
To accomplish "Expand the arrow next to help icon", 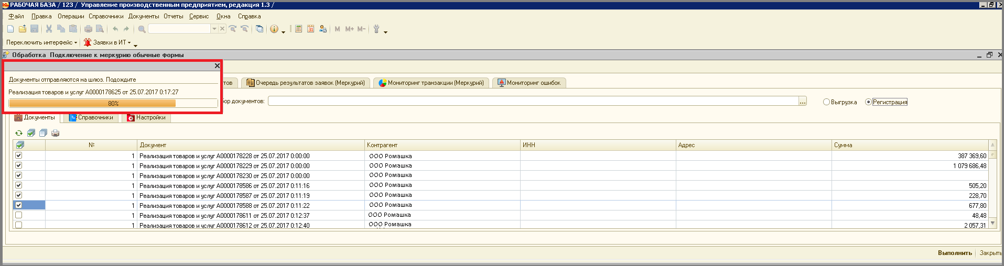I will pos(284,32).
